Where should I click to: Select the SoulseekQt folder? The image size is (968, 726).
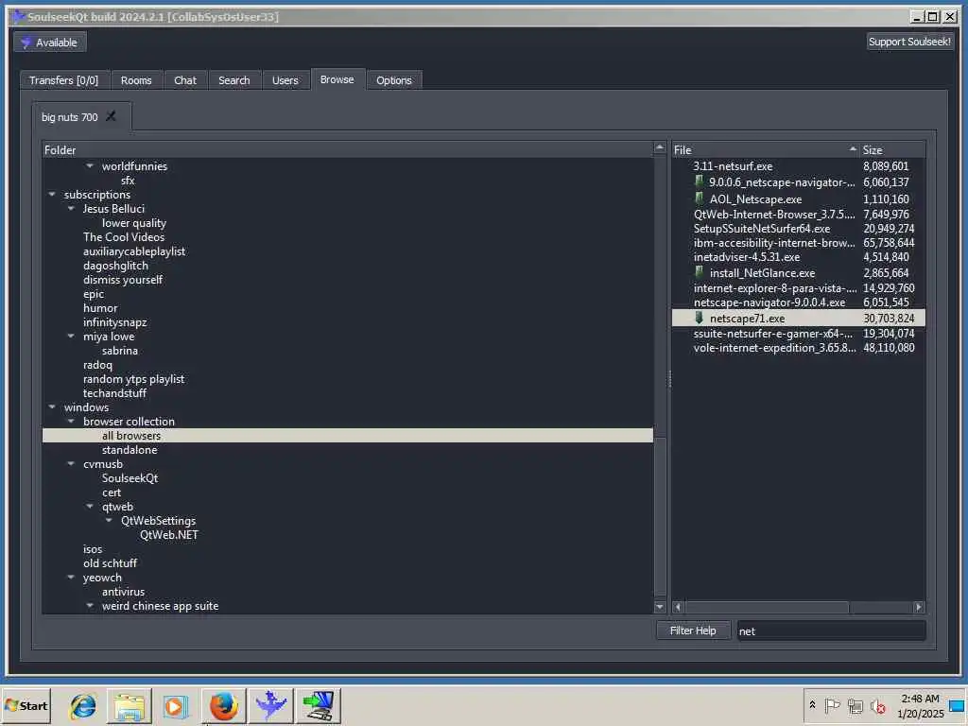pos(130,478)
